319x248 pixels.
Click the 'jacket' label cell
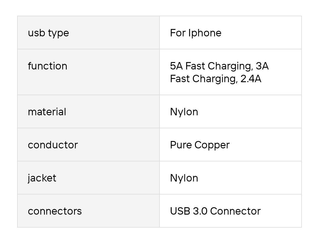click(89, 178)
